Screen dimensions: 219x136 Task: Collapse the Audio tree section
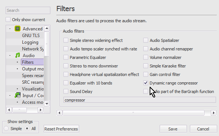(10, 55)
